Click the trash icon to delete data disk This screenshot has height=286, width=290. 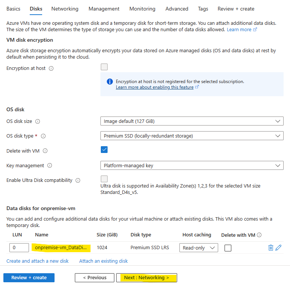[270, 248]
